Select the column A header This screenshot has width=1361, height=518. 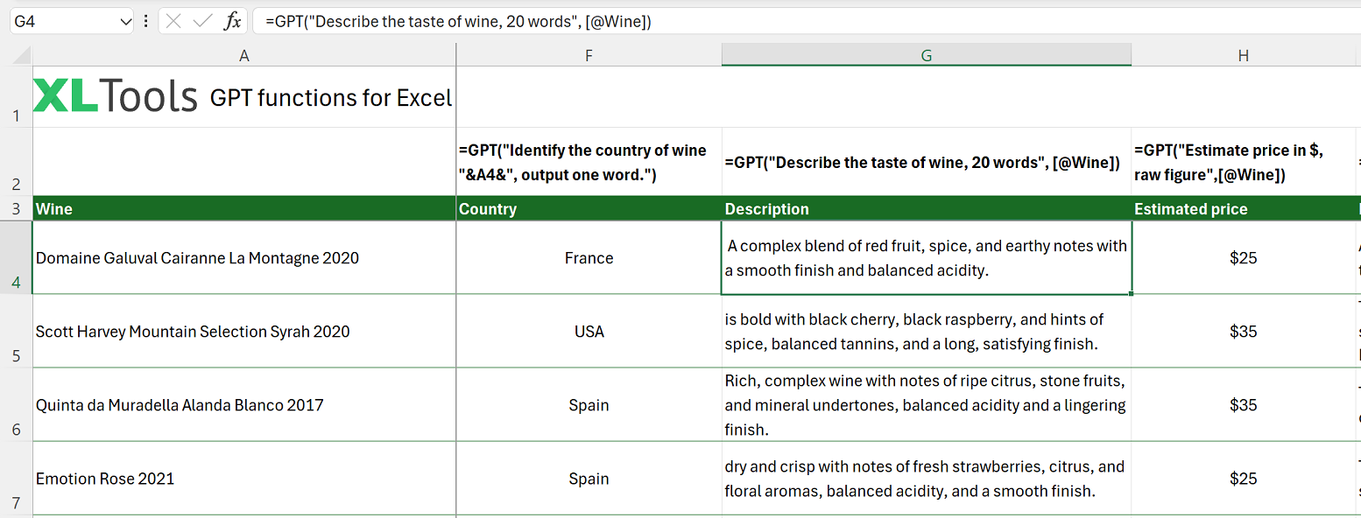[243, 54]
